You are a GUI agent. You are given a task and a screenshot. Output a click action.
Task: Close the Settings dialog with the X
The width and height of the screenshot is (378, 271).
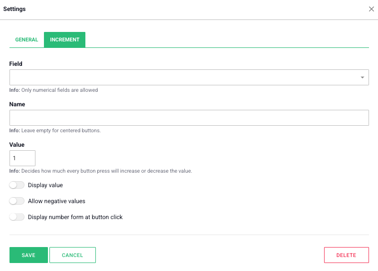tap(371, 9)
